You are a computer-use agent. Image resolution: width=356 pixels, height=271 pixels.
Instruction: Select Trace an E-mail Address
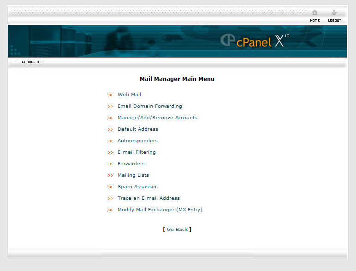coord(148,198)
